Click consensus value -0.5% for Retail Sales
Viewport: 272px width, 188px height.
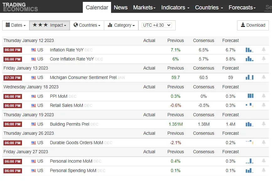pos(204,105)
